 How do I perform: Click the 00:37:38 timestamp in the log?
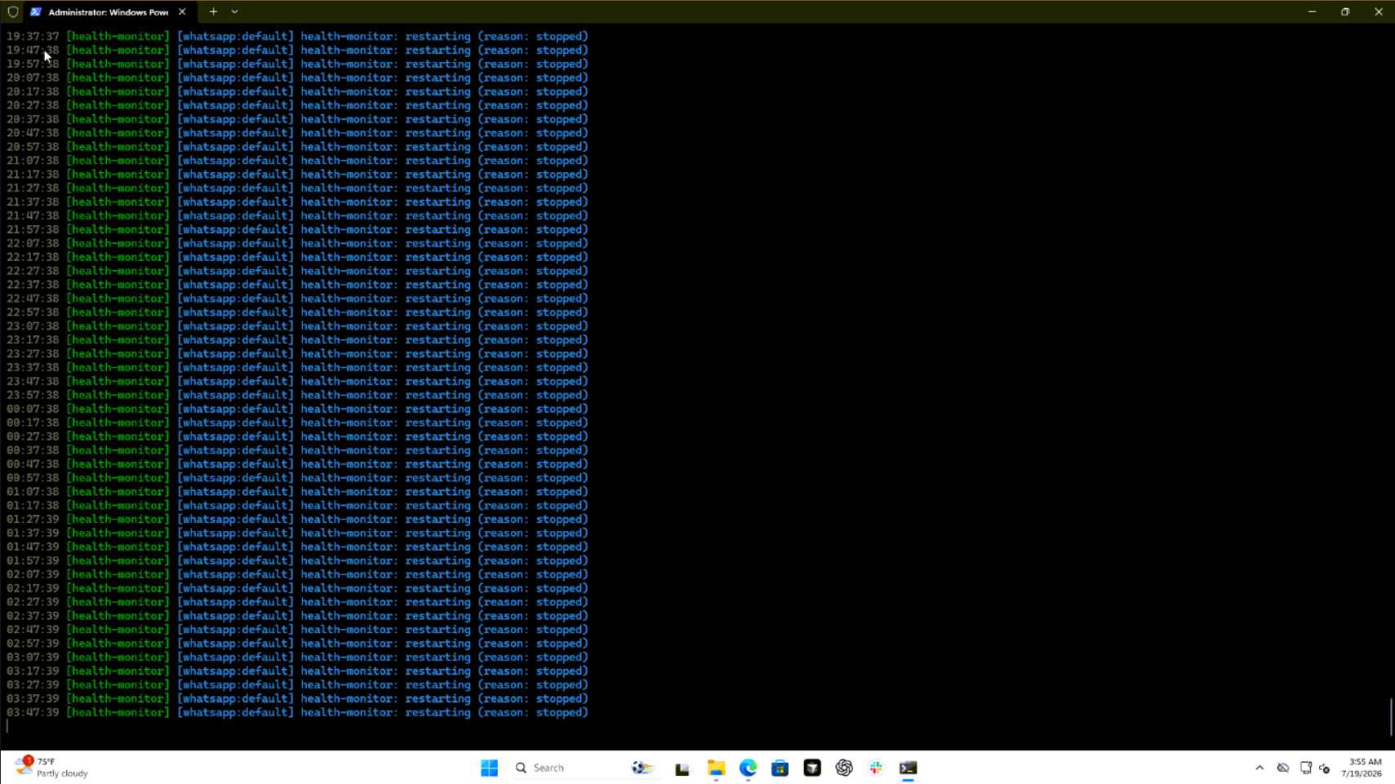click(33, 450)
